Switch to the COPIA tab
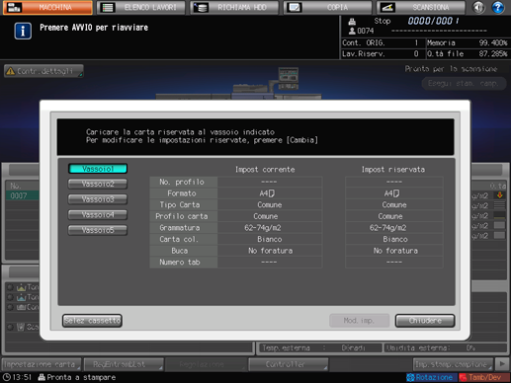511x383 pixels. 327,7
